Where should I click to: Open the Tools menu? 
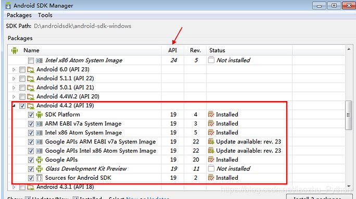tap(45, 15)
